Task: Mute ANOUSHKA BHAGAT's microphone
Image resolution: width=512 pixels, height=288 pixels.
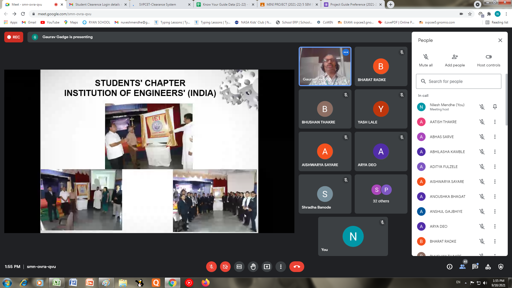Action: point(482,197)
